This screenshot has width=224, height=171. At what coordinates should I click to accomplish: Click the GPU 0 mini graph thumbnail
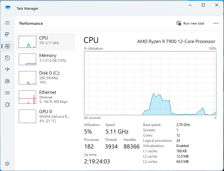click(x=27, y=116)
